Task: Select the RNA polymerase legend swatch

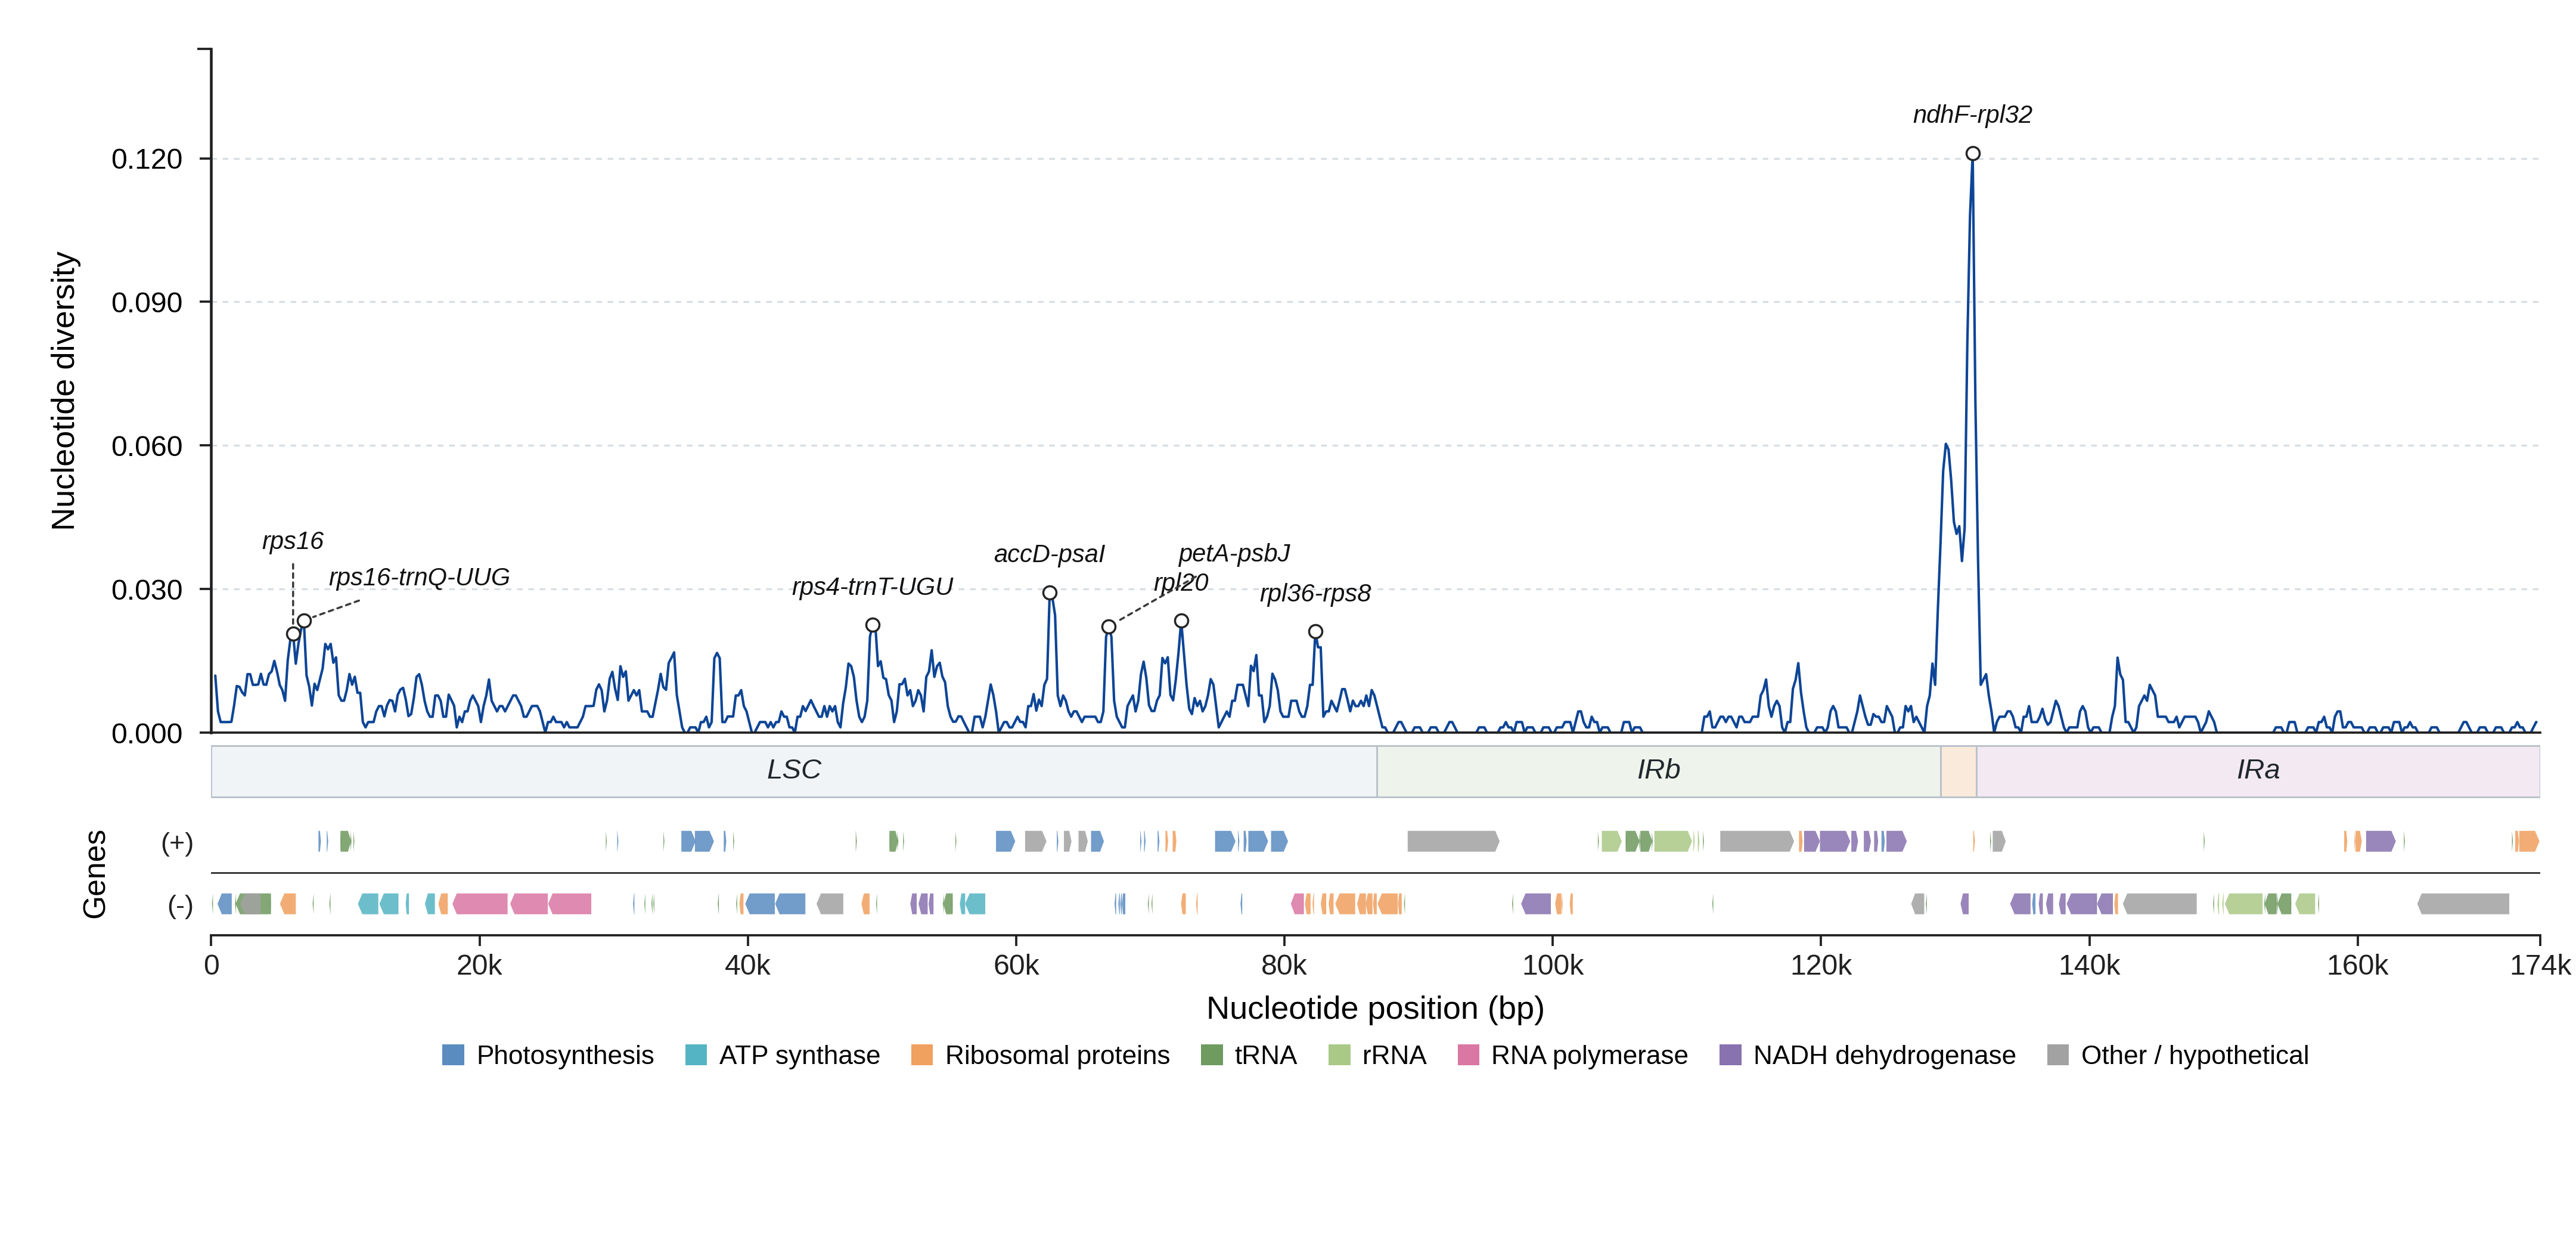Action: click(1468, 1055)
